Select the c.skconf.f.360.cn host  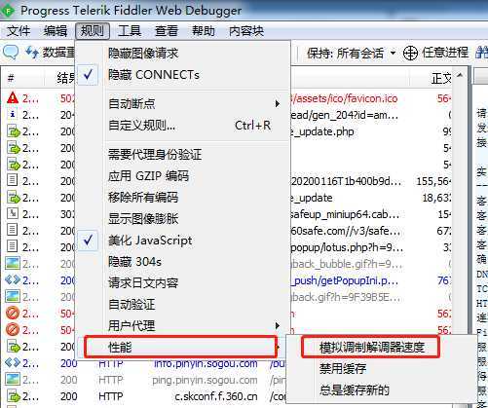(216, 396)
